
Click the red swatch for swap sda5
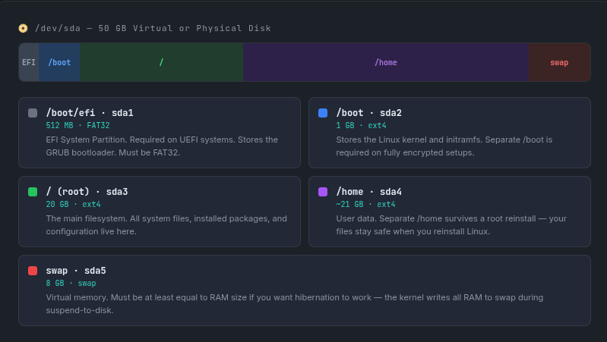(33, 271)
